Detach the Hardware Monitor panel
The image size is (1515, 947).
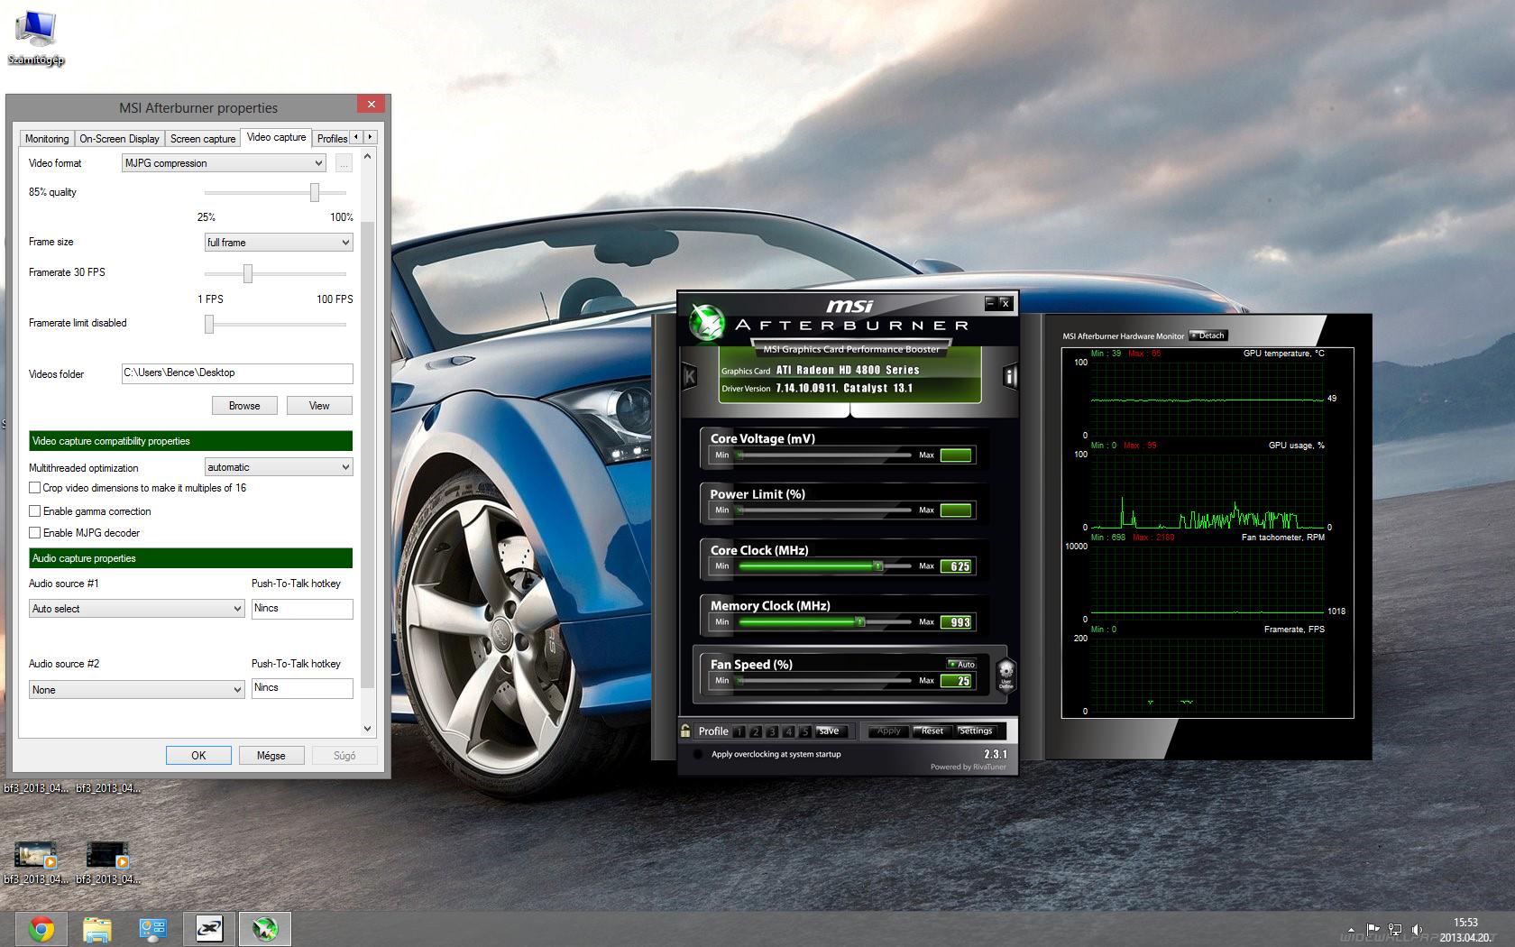coord(1208,336)
